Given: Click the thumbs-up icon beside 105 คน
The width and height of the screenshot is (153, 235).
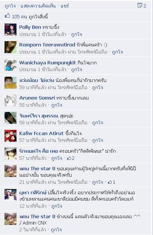Looking at the screenshot, I should point(7,16).
